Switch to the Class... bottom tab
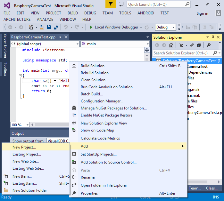224x201 pixels. (212, 188)
